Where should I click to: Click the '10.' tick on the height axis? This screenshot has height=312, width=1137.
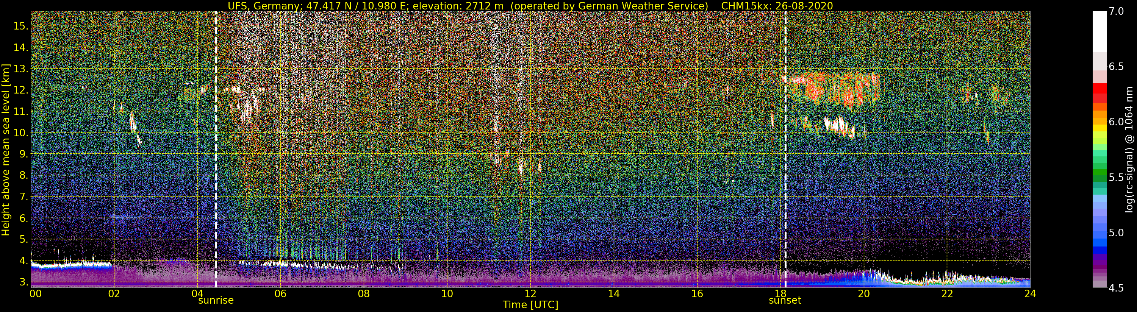click(x=21, y=133)
